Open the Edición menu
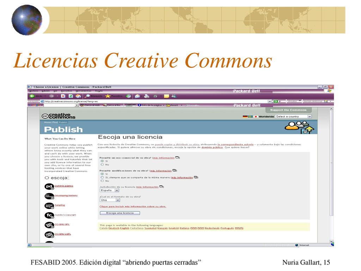 45,91
